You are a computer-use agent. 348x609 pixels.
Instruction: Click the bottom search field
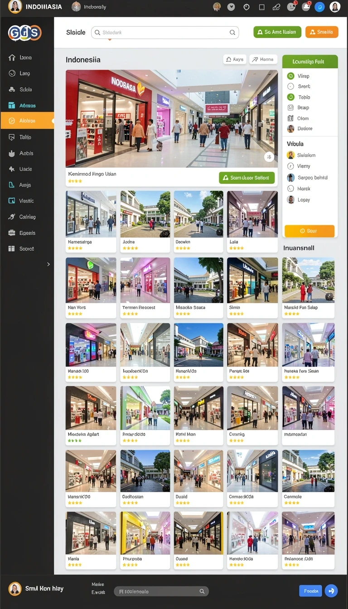[x=161, y=591]
